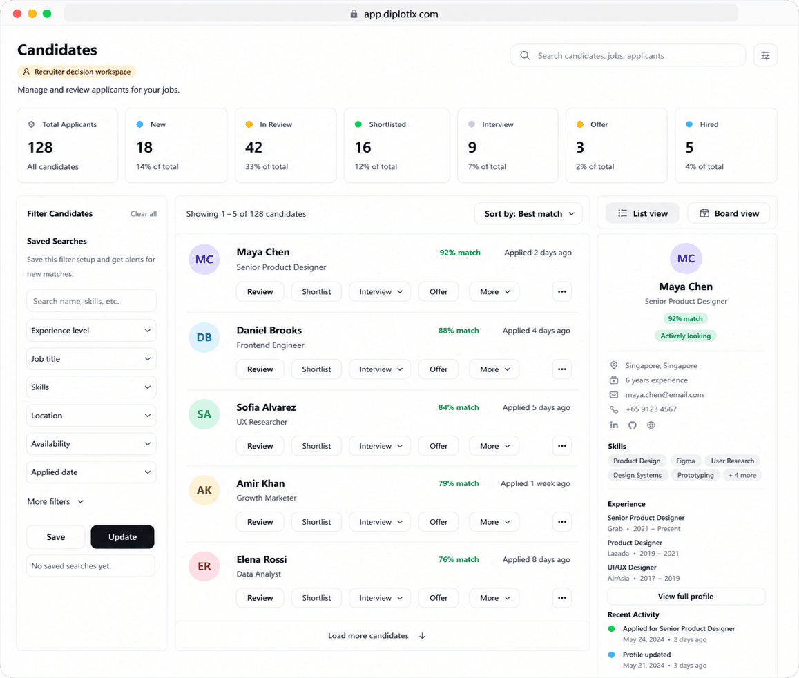Expand the Availability filter dropdown
Viewport: 799px width, 678px height.
click(91, 444)
